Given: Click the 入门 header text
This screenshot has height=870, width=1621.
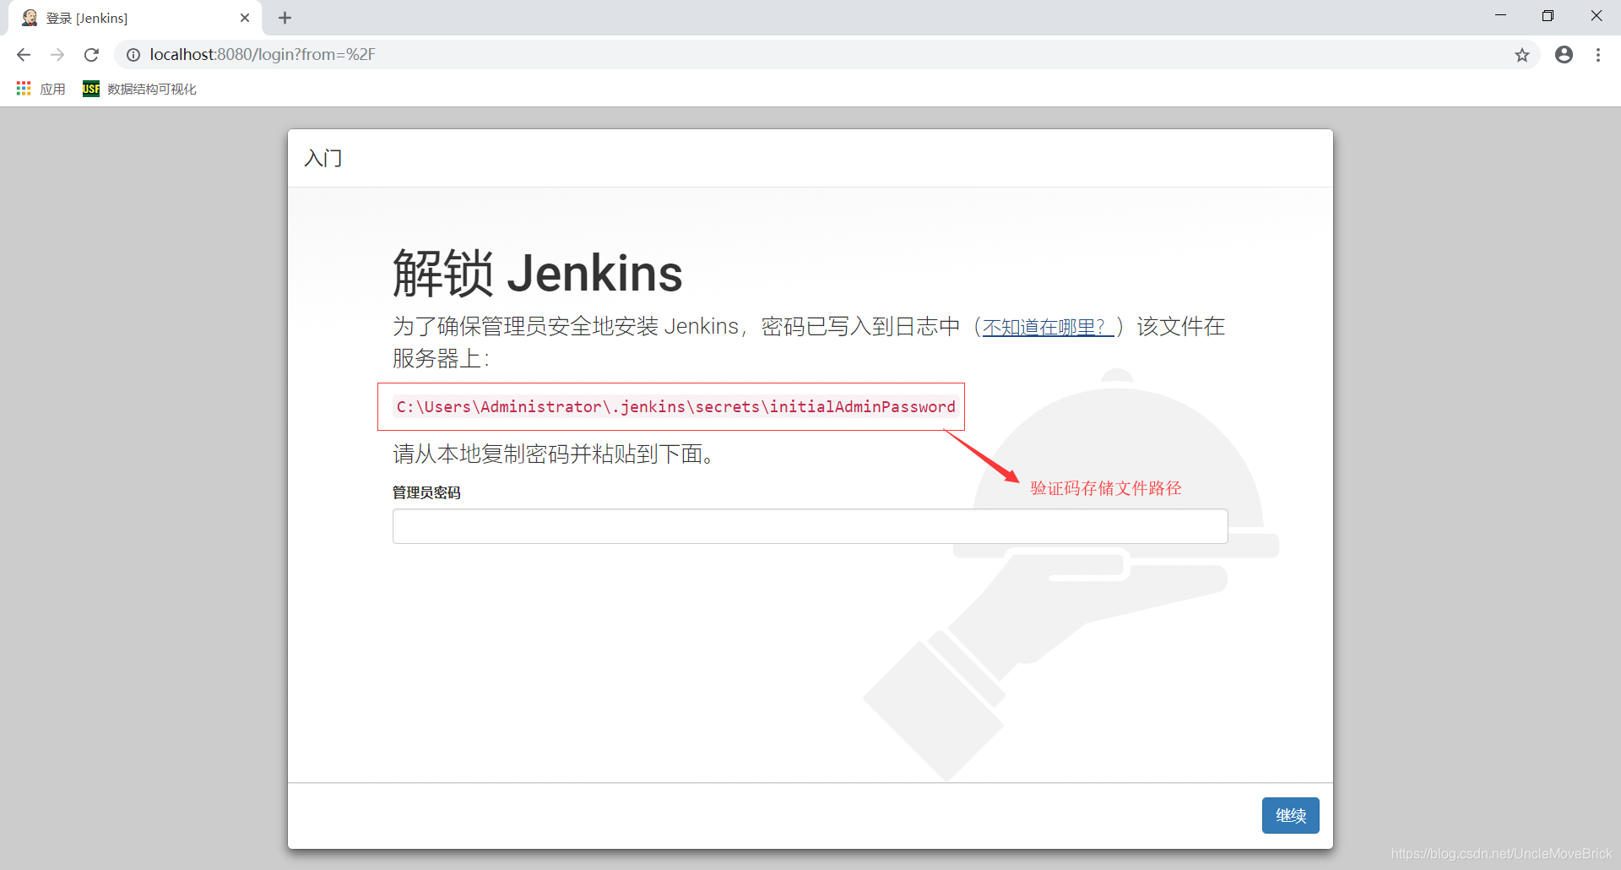Looking at the screenshot, I should tap(323, 158).
